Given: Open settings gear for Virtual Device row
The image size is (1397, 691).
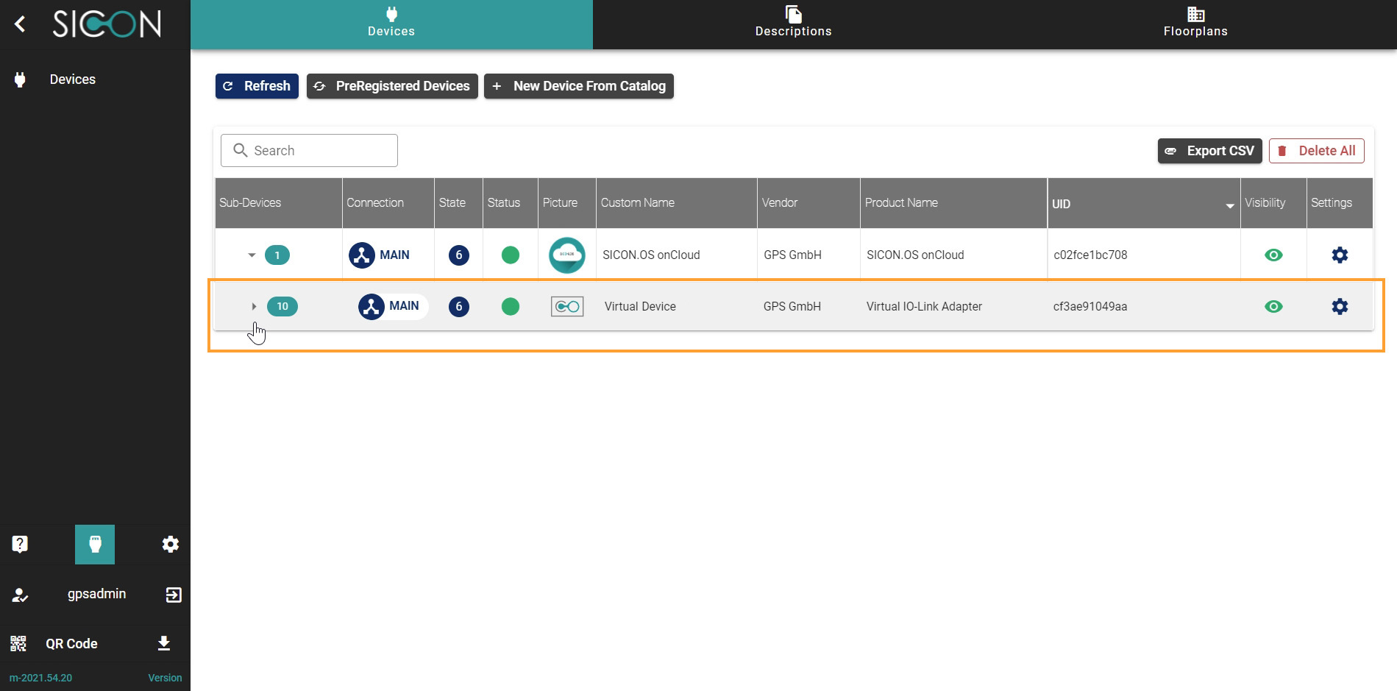Looking at the screenshot, I should click(x=1339, y=306).
